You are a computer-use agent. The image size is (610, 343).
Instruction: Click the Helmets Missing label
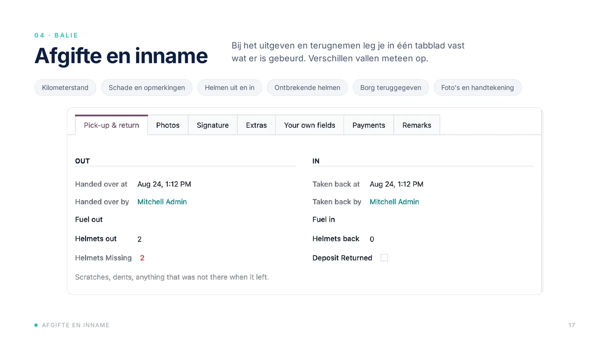103,258
